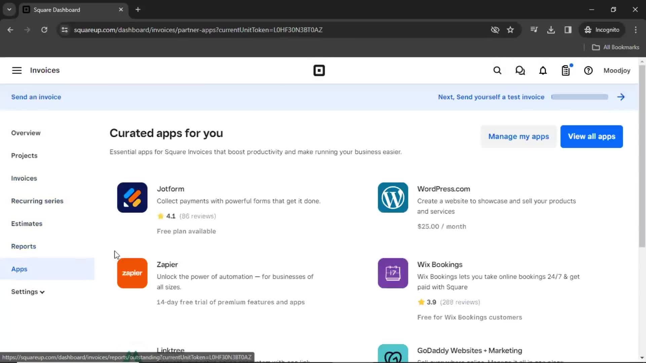Go to Projects in sidebar
646x363 pixels.
[24, 156]
